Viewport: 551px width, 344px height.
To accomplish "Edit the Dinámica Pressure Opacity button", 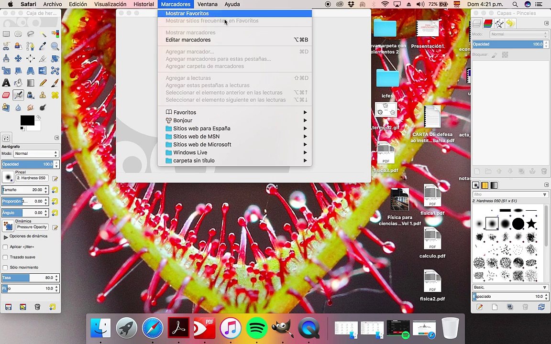I will (55, 227).
